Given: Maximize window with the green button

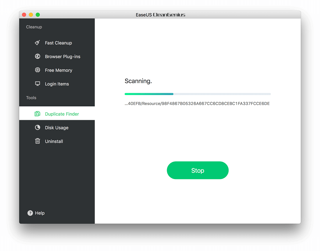Looking at the screenshot, I should (x=38, y=15).
